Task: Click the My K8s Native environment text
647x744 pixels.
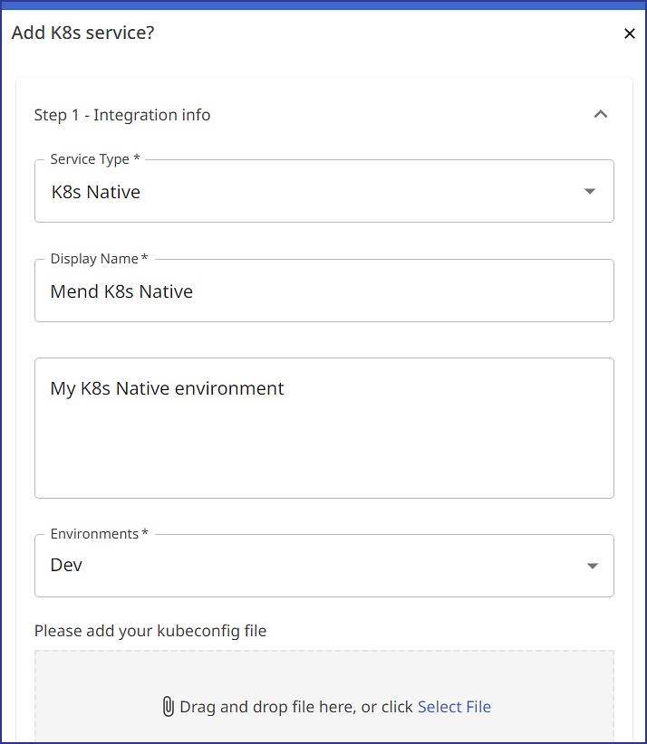Action: (x=167, y=388)
